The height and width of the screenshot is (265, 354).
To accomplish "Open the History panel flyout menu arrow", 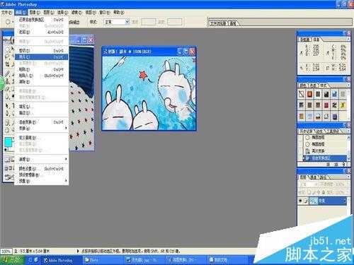I will pyautogui.click(x=348, y=131).
